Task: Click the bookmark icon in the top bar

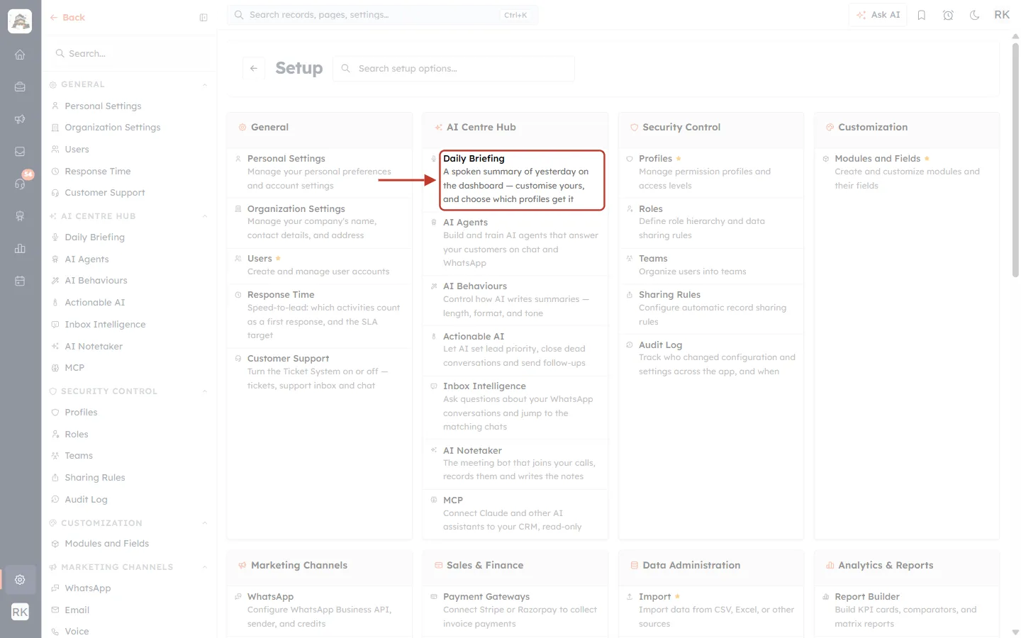Action: pos(922,15)
